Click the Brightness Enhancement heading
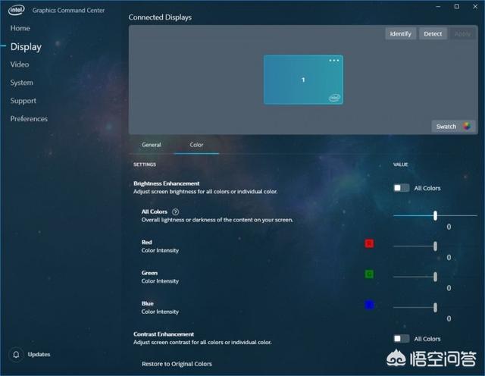 point(167,183)
